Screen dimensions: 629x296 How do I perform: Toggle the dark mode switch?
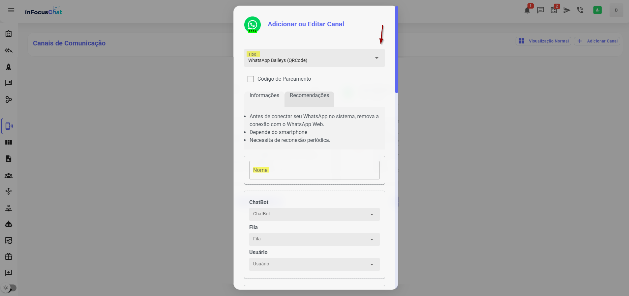pyautogui.click(x=9, y=288)
